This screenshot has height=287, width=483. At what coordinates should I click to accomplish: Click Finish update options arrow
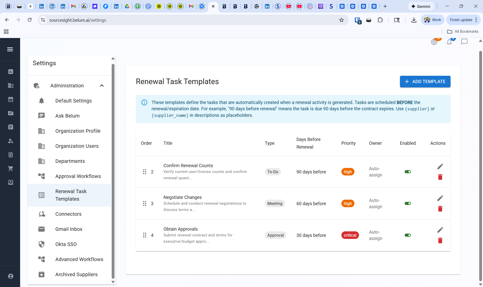(476, 20)
